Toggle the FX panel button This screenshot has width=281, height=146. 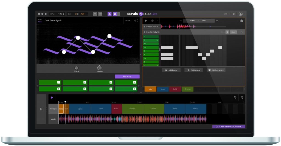[x=95, y=14]
